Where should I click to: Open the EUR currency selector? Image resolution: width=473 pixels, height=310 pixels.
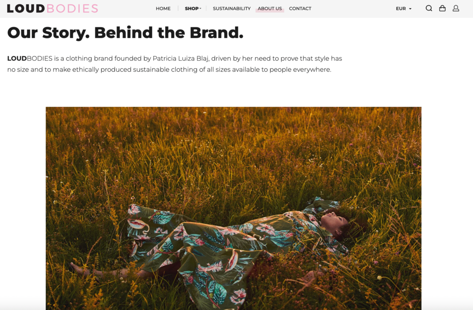click(404, 9)
